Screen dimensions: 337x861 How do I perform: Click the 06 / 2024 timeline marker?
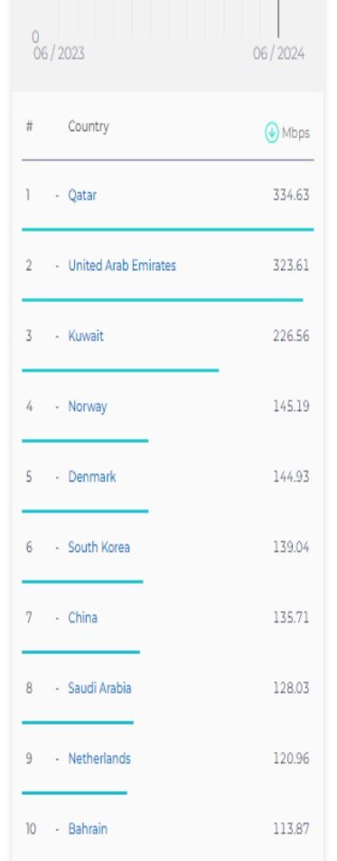(279, 54)
